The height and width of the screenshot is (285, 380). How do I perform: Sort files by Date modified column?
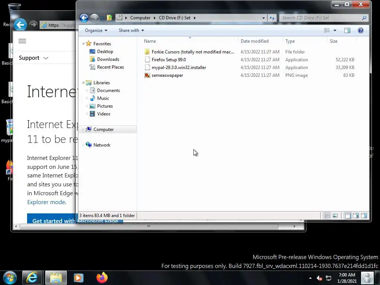pos(261,41)
